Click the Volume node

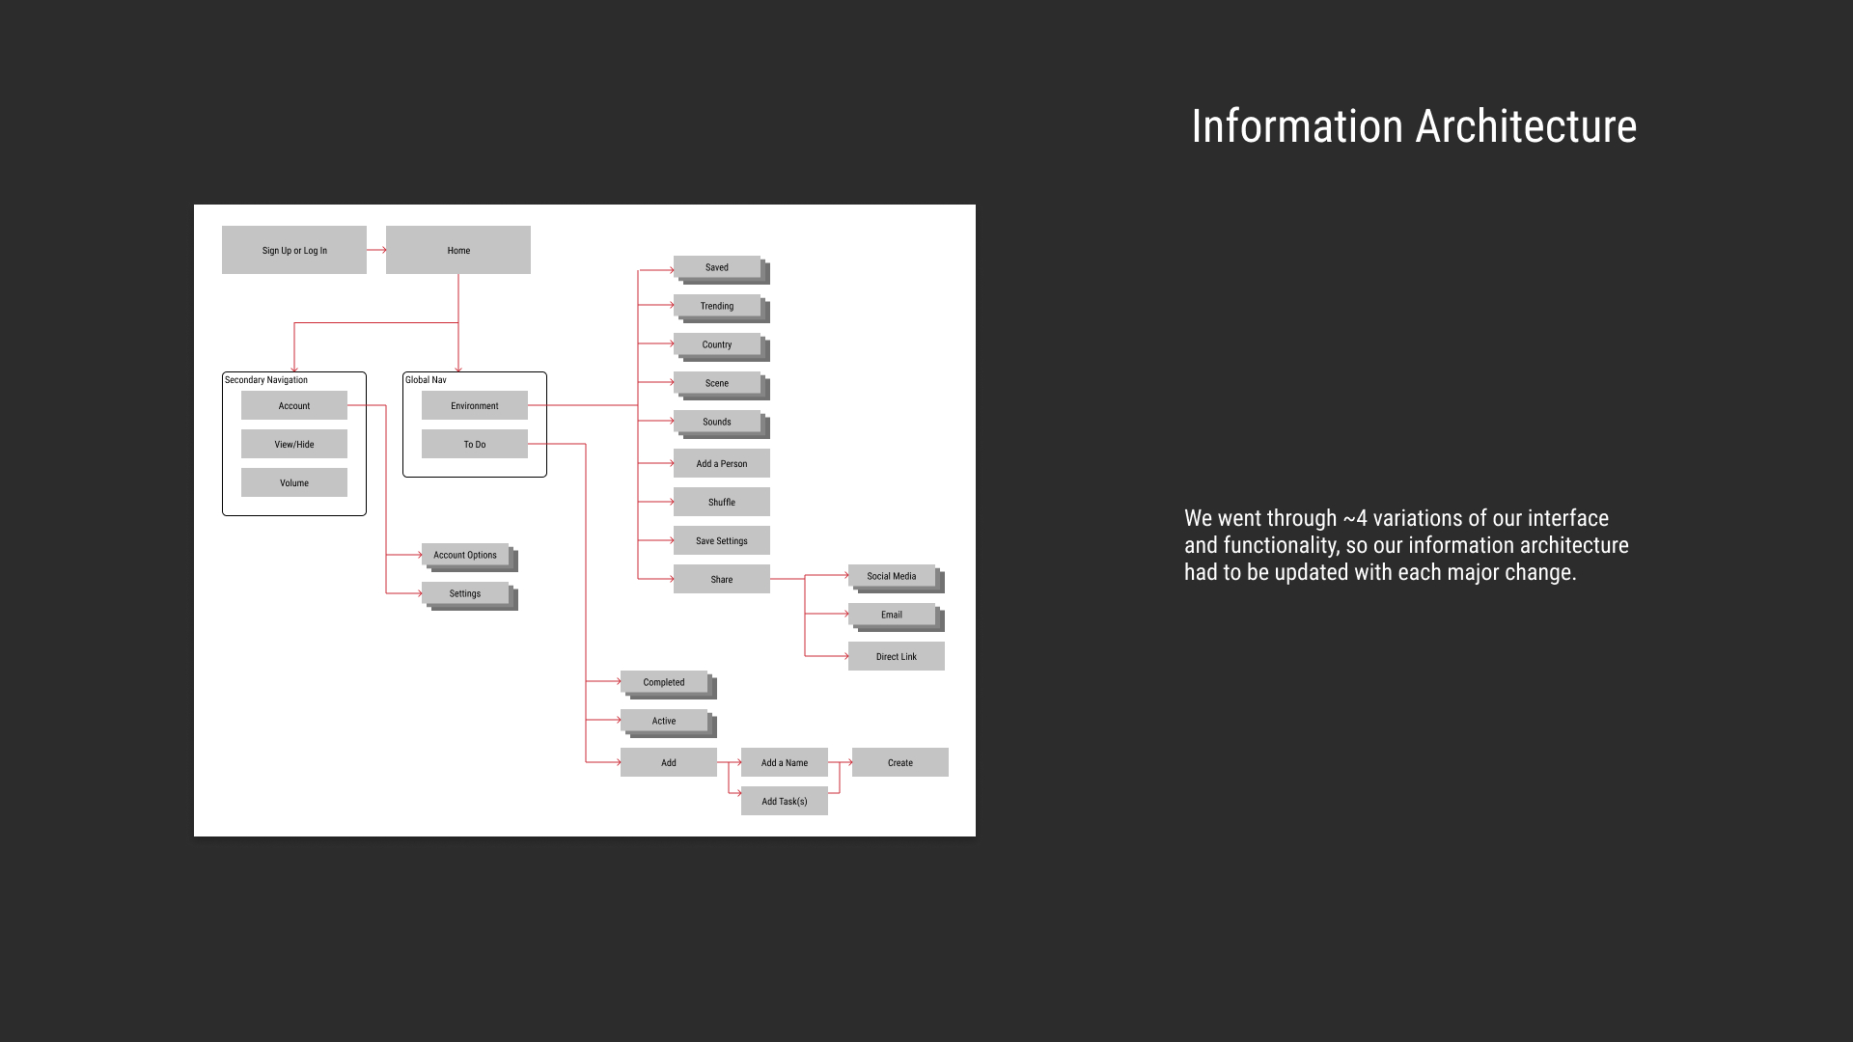[294, 482]
